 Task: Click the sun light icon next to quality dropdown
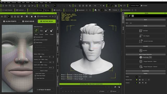(104, 6)
